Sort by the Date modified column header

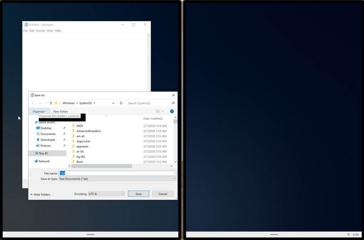pos(152,119)
